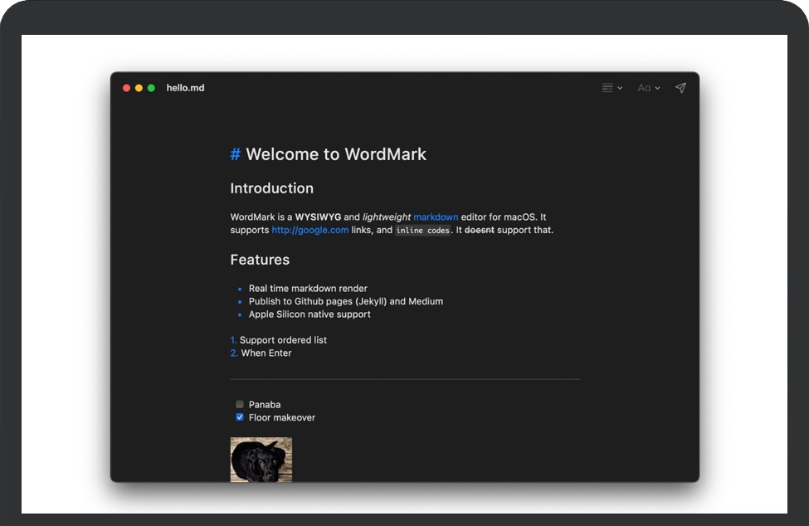Open the blue markdown link
809x526 pixels.
(x=436, y=217)
